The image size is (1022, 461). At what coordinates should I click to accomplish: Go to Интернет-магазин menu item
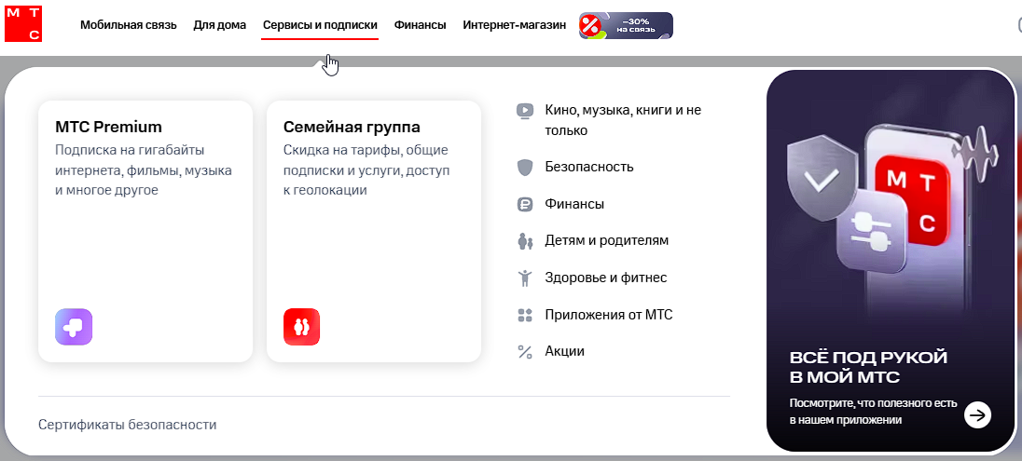point(514,25)
